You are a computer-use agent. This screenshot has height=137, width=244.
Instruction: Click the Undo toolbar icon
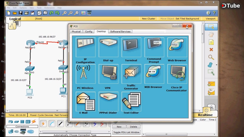[51, 13]
